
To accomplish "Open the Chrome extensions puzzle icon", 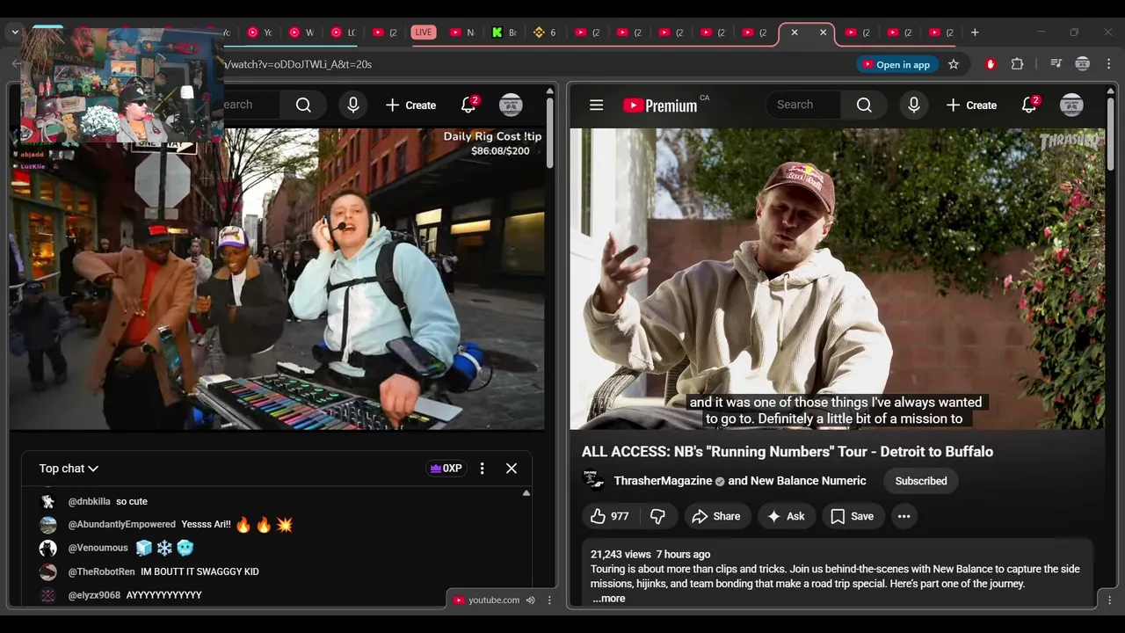I will tap(1018, 64).
